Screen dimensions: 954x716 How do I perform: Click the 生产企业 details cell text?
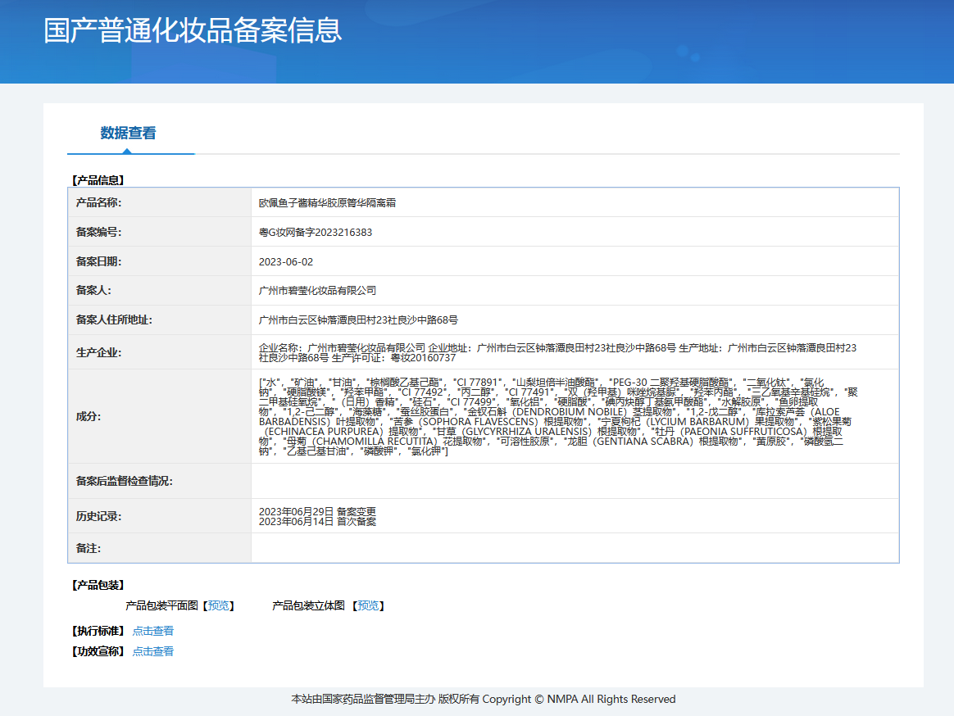557,352
